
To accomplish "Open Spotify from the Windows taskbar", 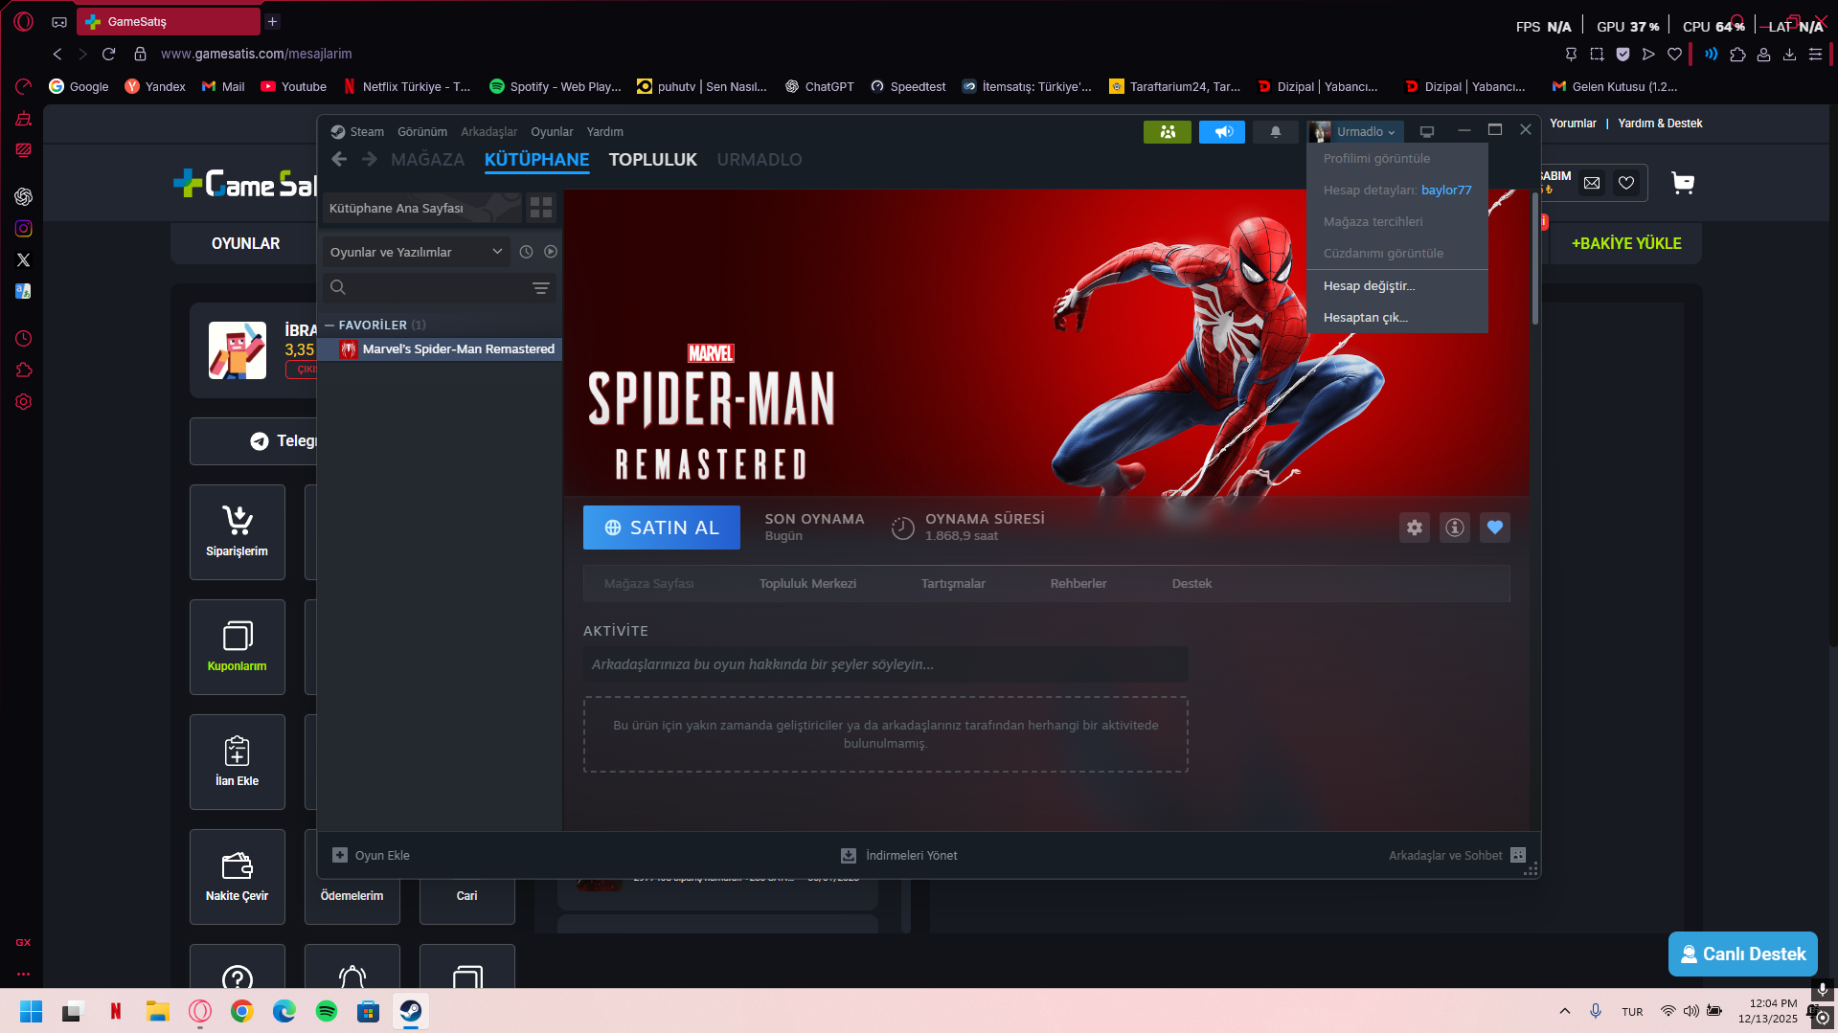I will pyautogui.click(x=327, y=1011).
